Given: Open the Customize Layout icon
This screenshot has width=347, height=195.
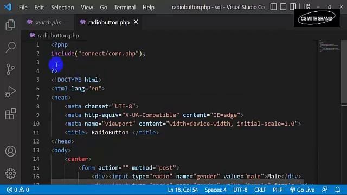Looking at the screenshot, I should (x=306, y=6).
